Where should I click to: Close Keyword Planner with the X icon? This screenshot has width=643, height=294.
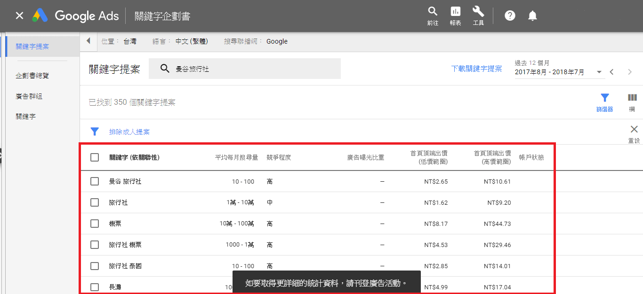pos(19,16)
